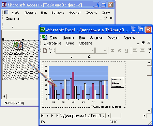Viewport: 153px width, 126px height.
Task: Open Name Box dropdown arrow in Excel
Action: [71, 57]
